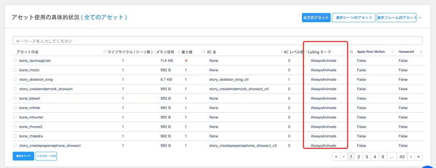The width and height of the screenshot is (436, 168).
Task: Go to the last page arrow
Action: 419,157
